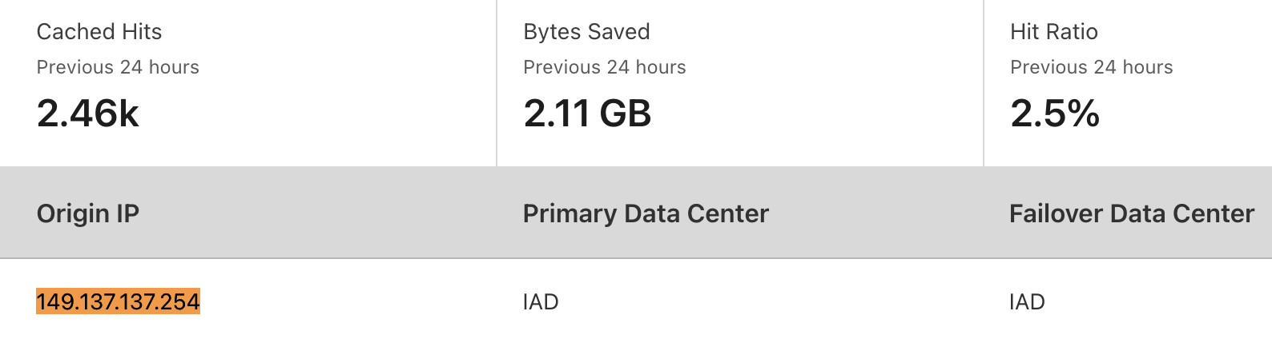Select the Hit Ratio title
Image resolution: width=1272 pixels, height=339 pixels.
[1053, 32]
